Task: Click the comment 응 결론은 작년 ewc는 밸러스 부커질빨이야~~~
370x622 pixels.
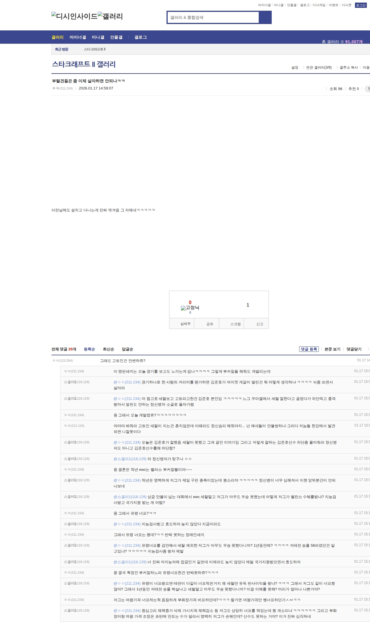Action: pyautogui.click(x=153, y=470)
